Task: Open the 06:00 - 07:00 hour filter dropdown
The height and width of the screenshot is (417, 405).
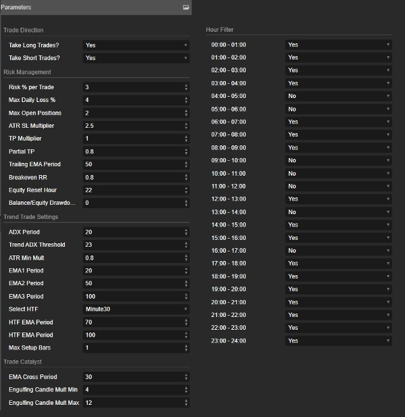Action: [x=339, y=122]
